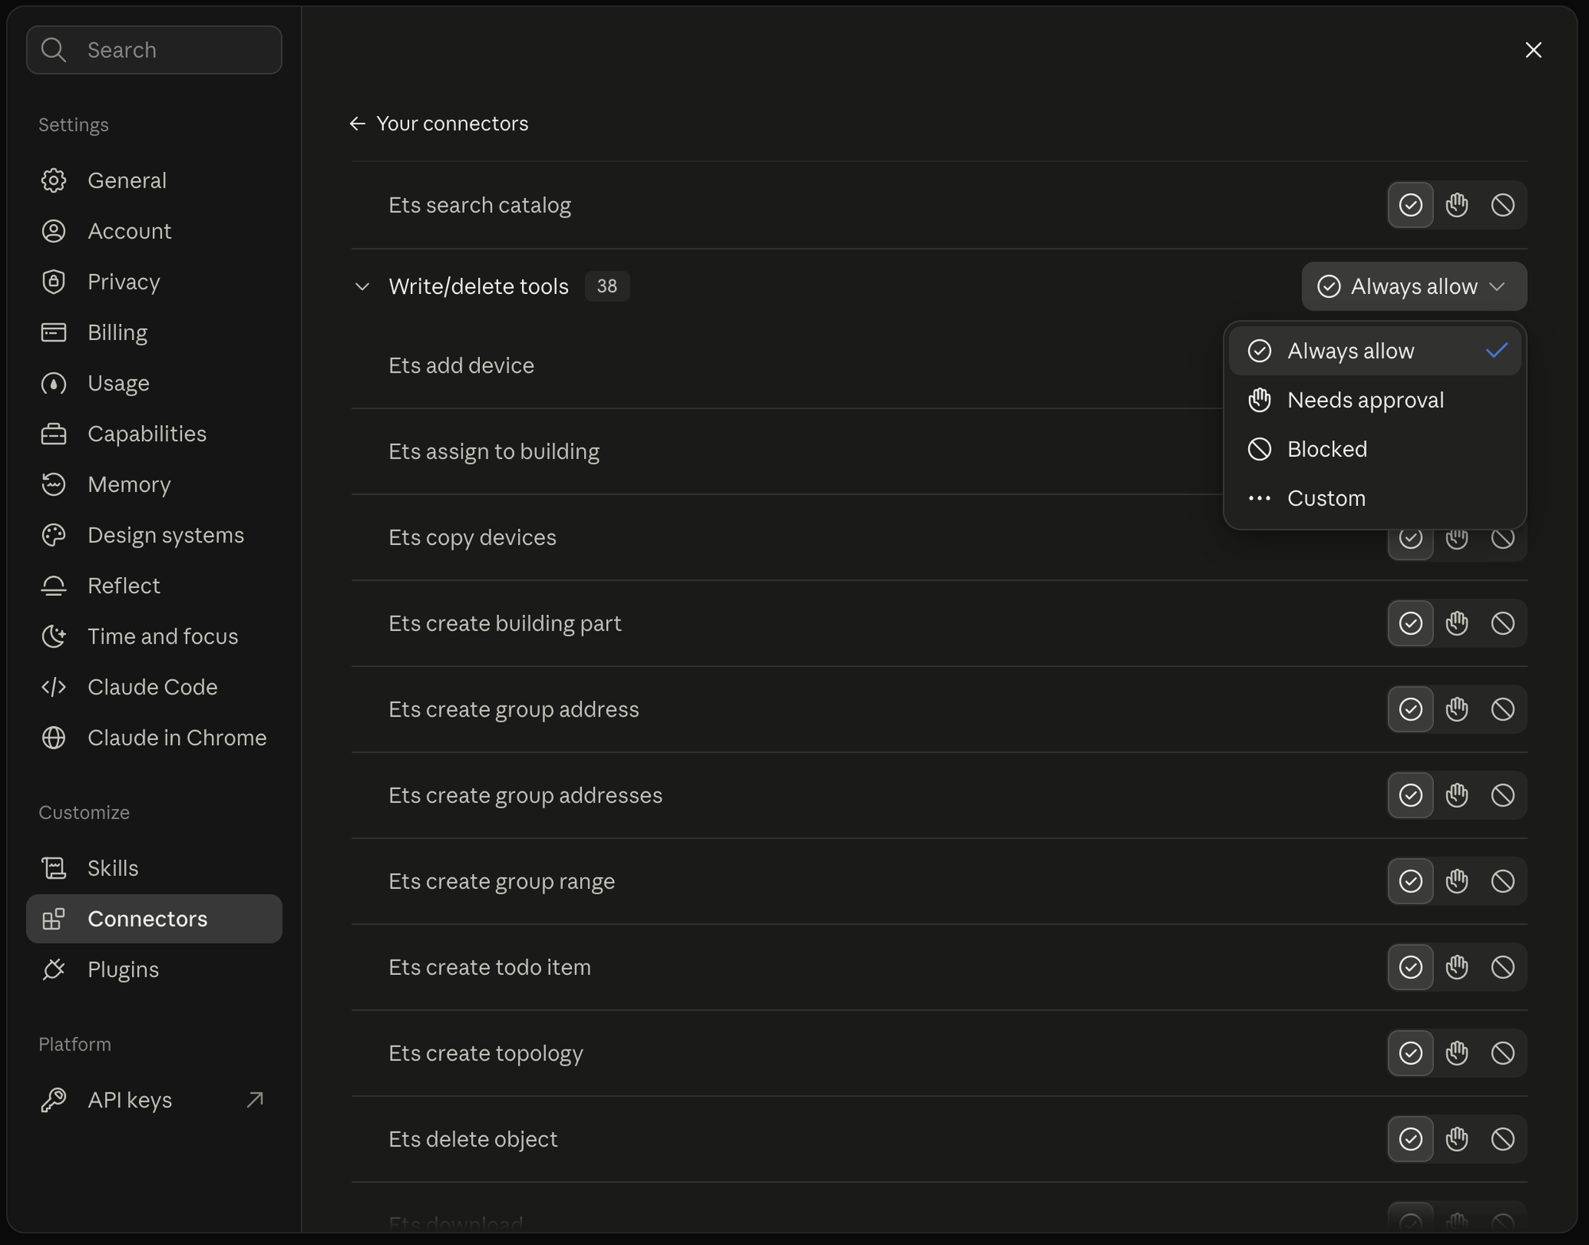The height and width of the screenshot is (1245, 1589).
Task: Open Privacy settings
Action: tap(154, 282)
